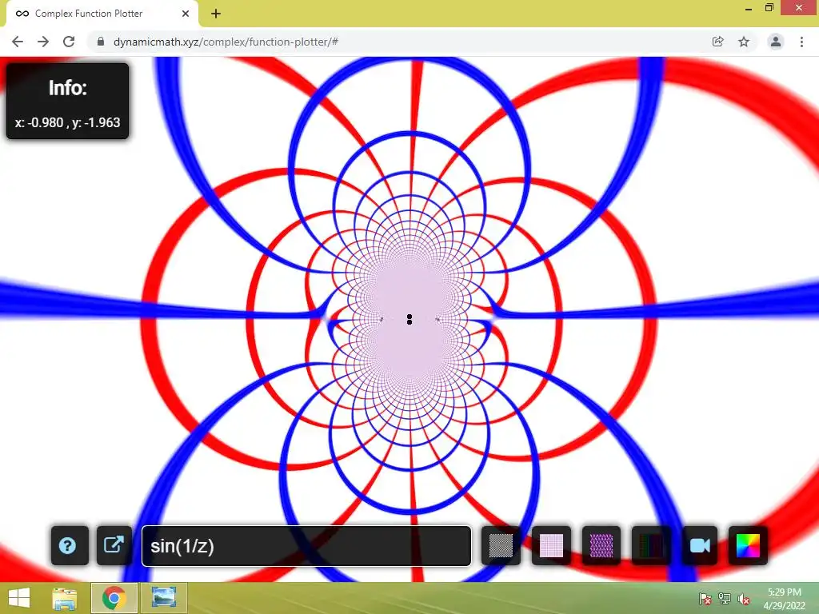Open the Action Center flag icon
This screenshot has width=819, height=614.
click(705, 599)
